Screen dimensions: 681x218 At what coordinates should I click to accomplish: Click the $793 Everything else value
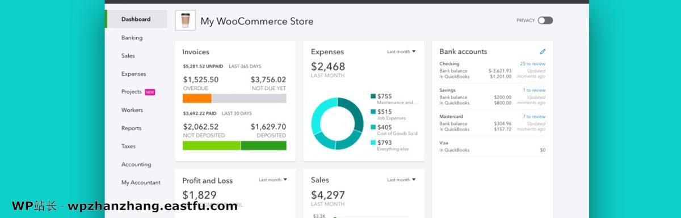click(385, 143)
